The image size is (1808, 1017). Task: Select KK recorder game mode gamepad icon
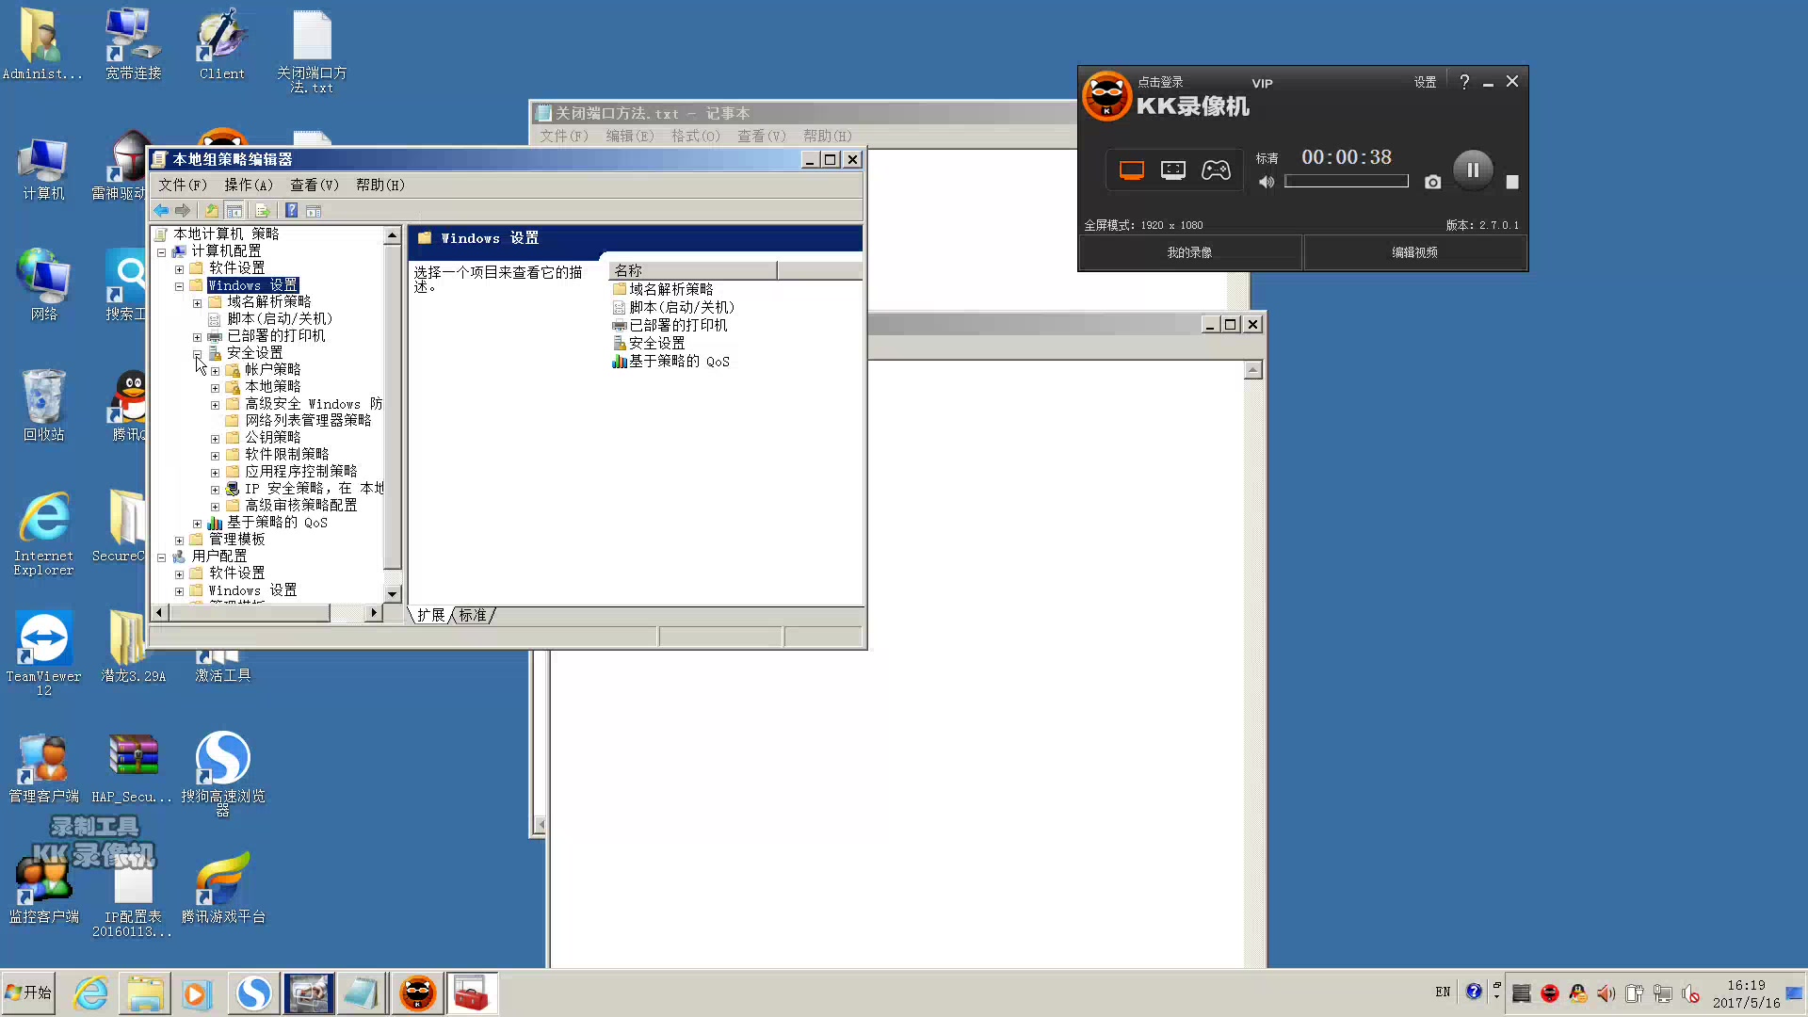pos(1216,170)
